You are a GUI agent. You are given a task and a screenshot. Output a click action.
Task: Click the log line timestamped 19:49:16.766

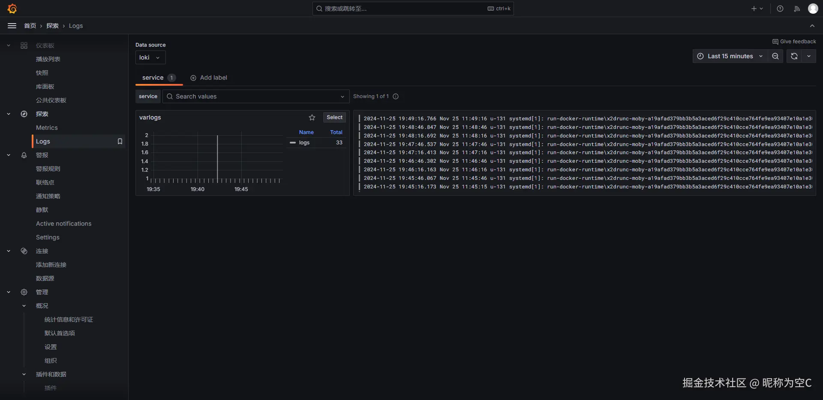click(x=586, y=119)
